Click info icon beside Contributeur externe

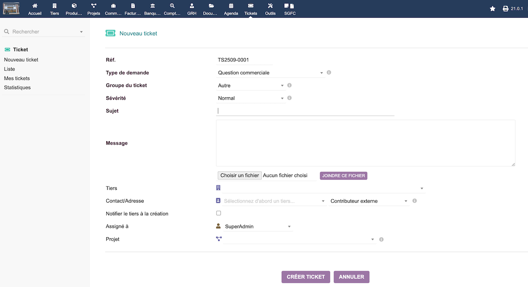[x=415, y=201]
